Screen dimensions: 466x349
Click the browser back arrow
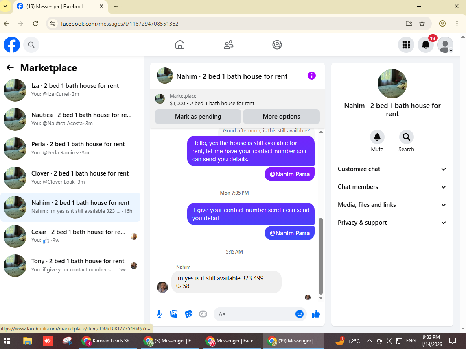coord(6,24)
